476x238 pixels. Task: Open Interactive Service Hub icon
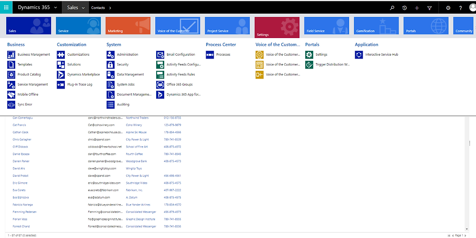click(359, 55)
